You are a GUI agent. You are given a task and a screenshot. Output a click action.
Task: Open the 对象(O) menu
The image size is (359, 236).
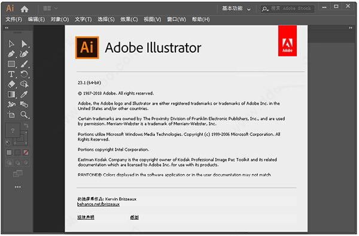[60, 20]
